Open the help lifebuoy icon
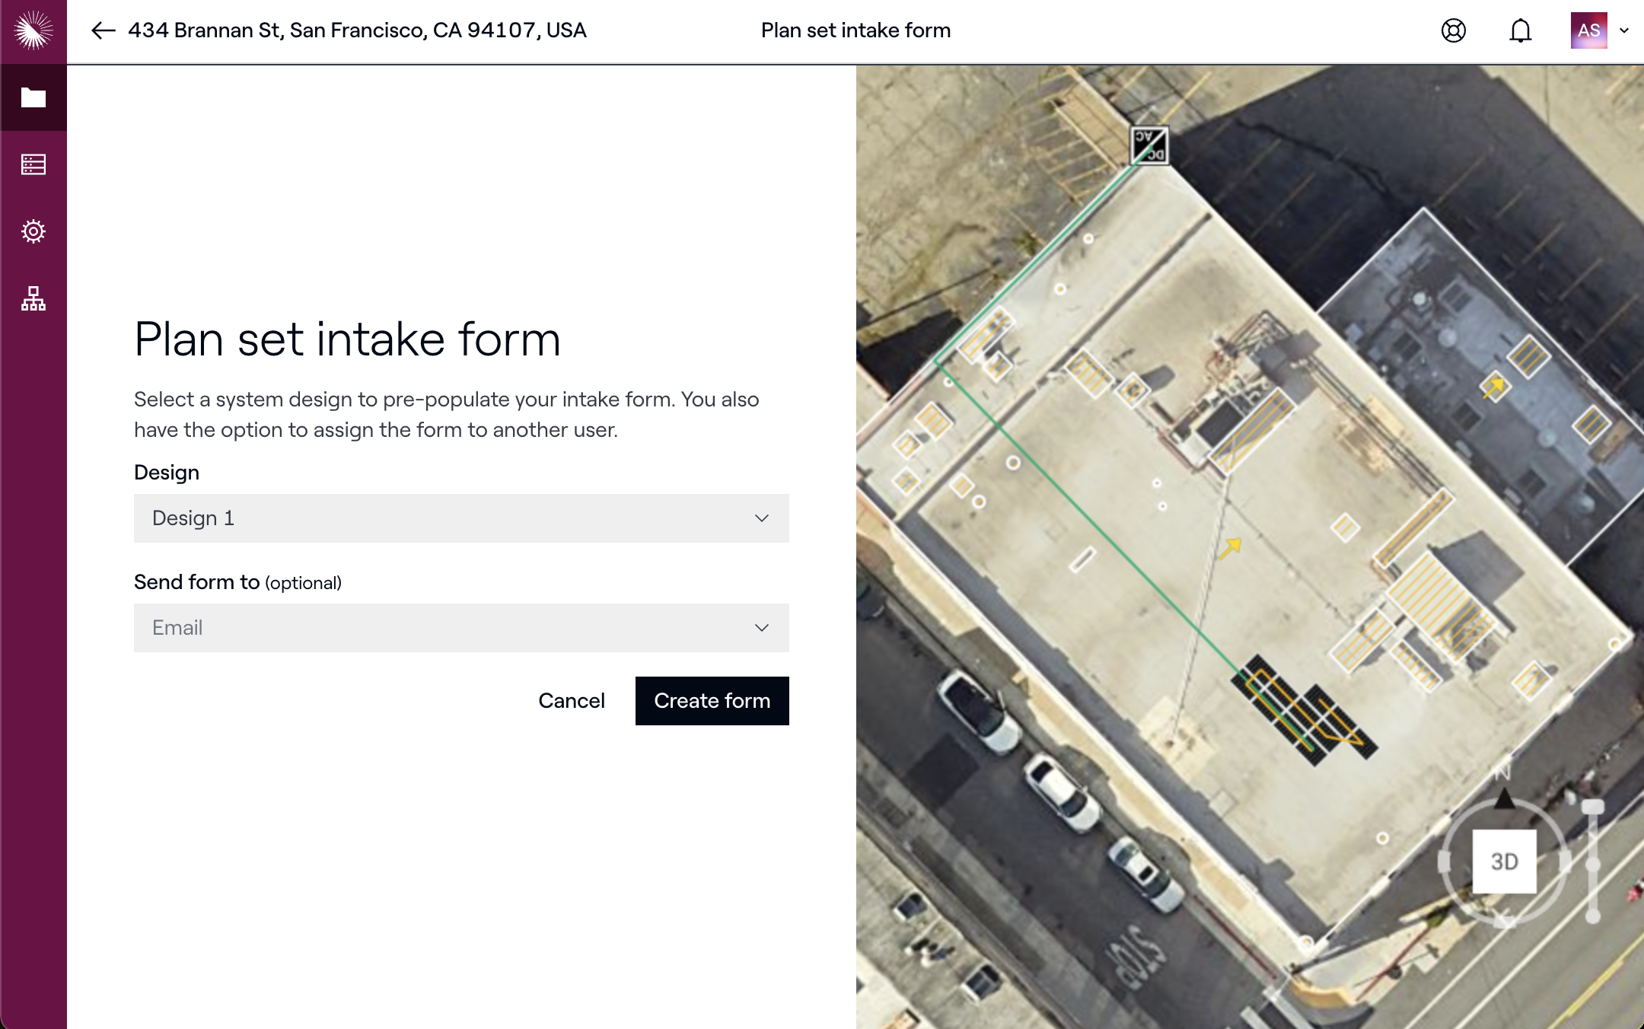The width and height of the screenshot is (1644, 1029). point(1453,30)
